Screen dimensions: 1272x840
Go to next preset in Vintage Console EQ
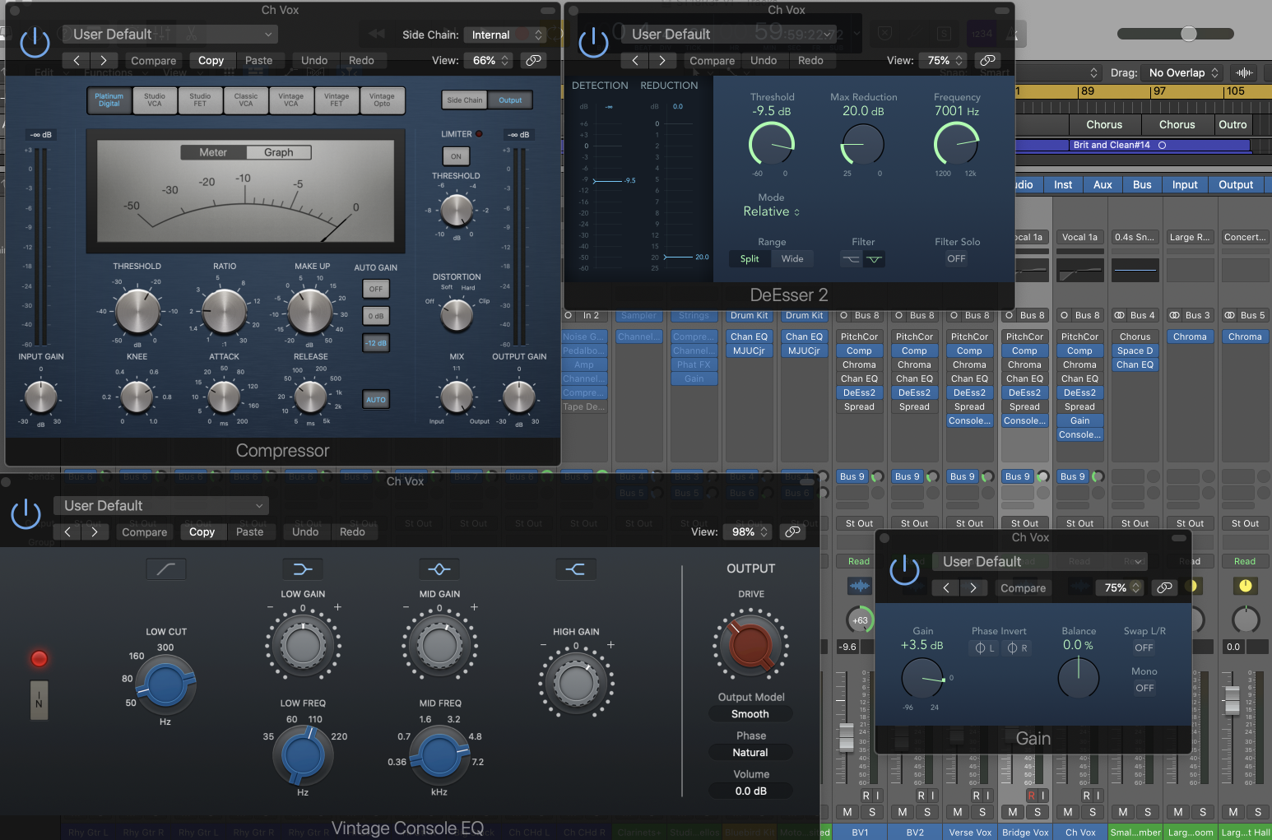tap(95, 531)
